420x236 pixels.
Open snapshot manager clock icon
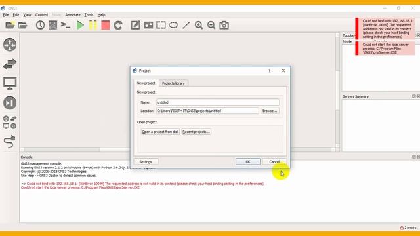[x=40, y=25]
